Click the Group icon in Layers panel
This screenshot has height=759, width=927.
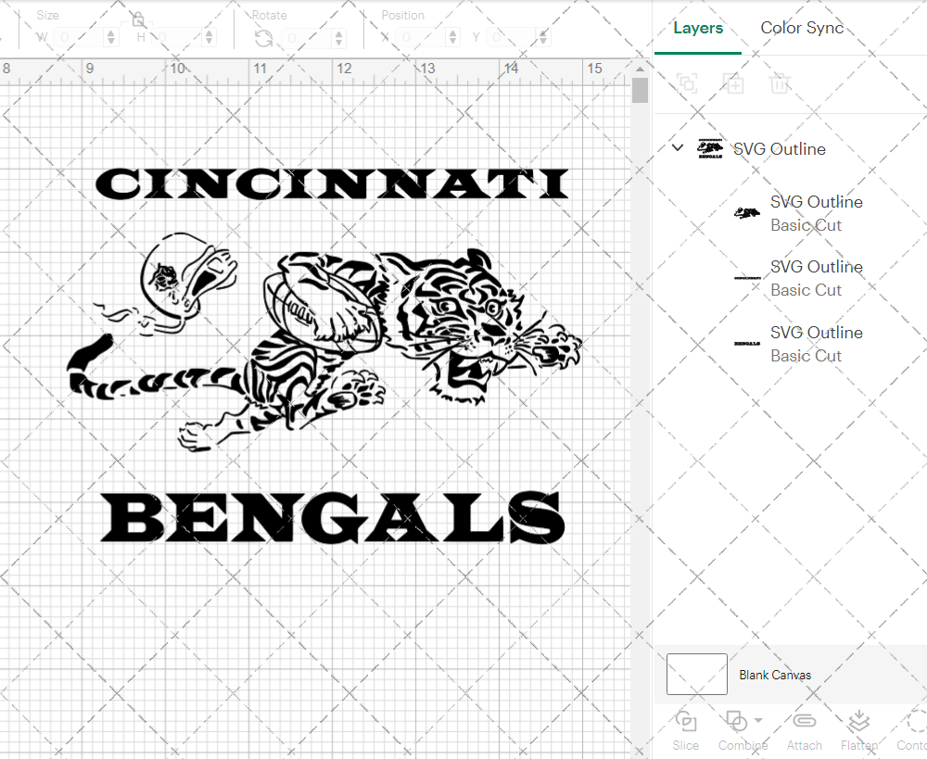(687, 84)
